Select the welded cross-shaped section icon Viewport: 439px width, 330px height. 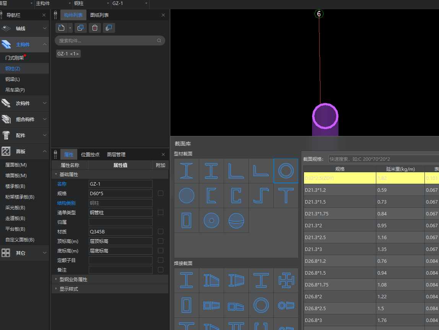click(286, 280)
